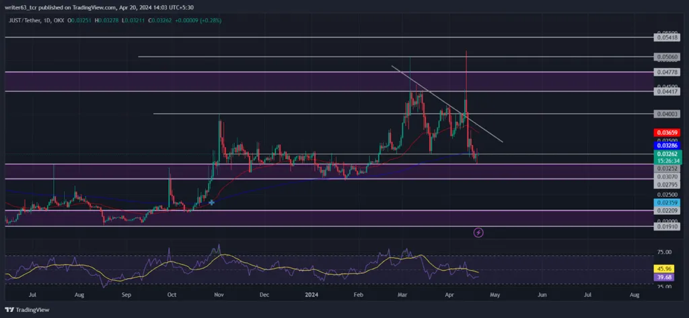Click the Oct label on time axis
The image size is (689, 318).
click(172, 294)
